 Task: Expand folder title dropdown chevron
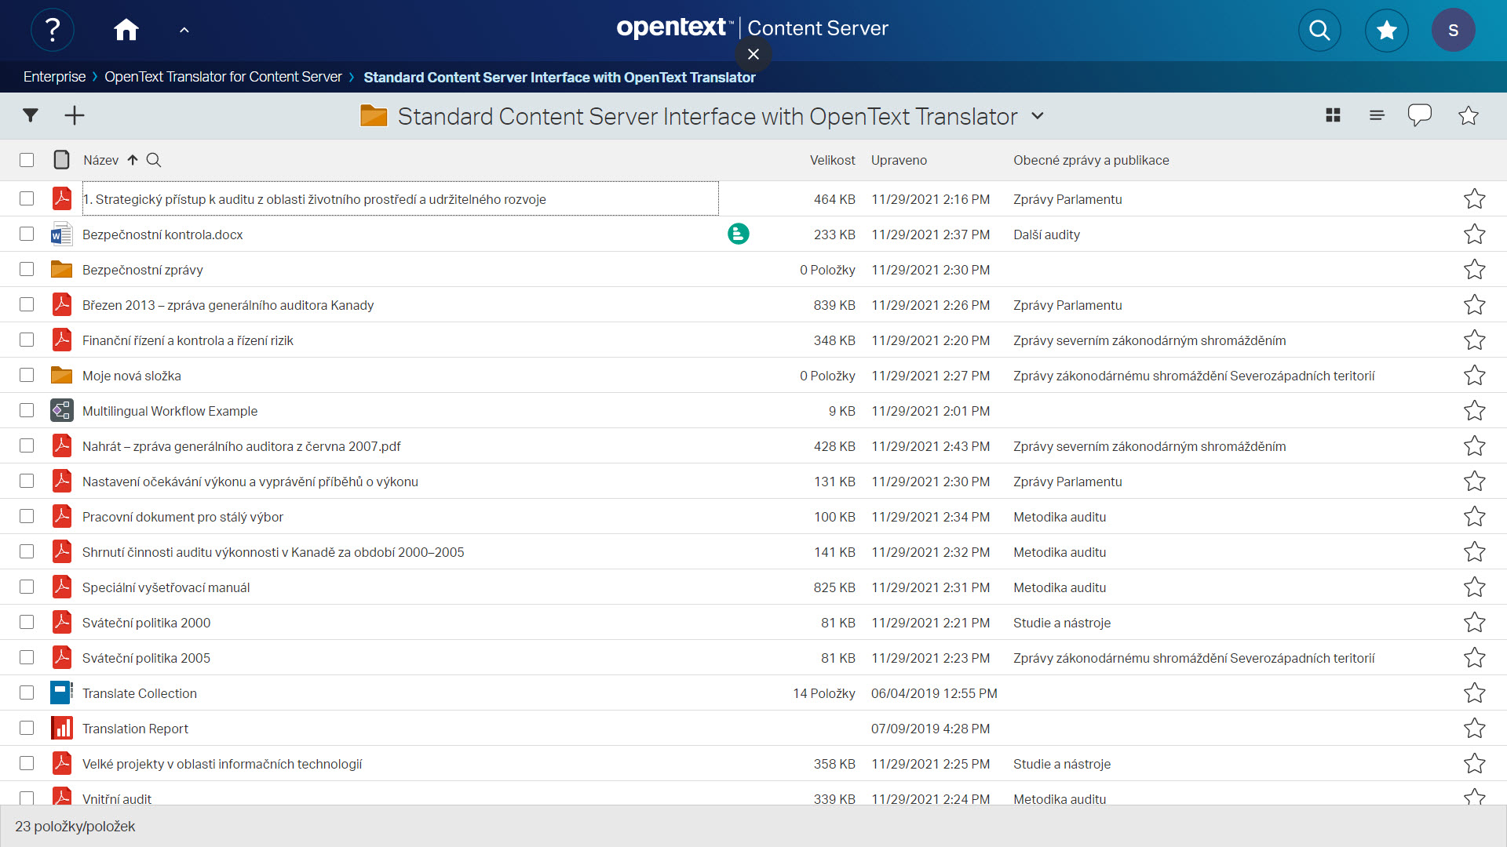click(1038, 116)
